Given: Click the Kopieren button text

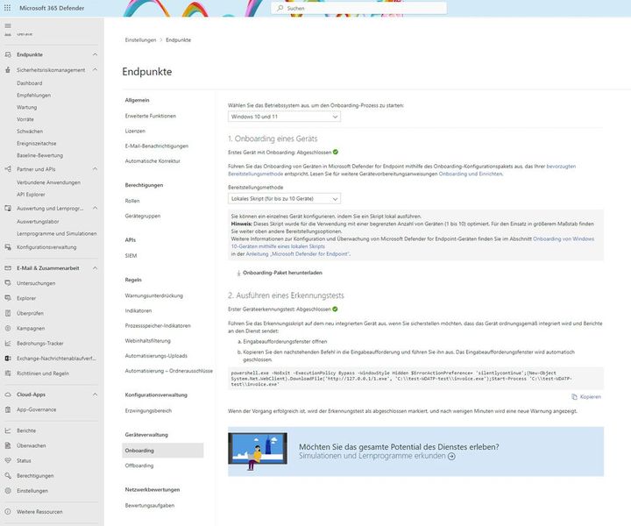Looking at the screenshot, I should pyautogui.click(x=591, y=397).
